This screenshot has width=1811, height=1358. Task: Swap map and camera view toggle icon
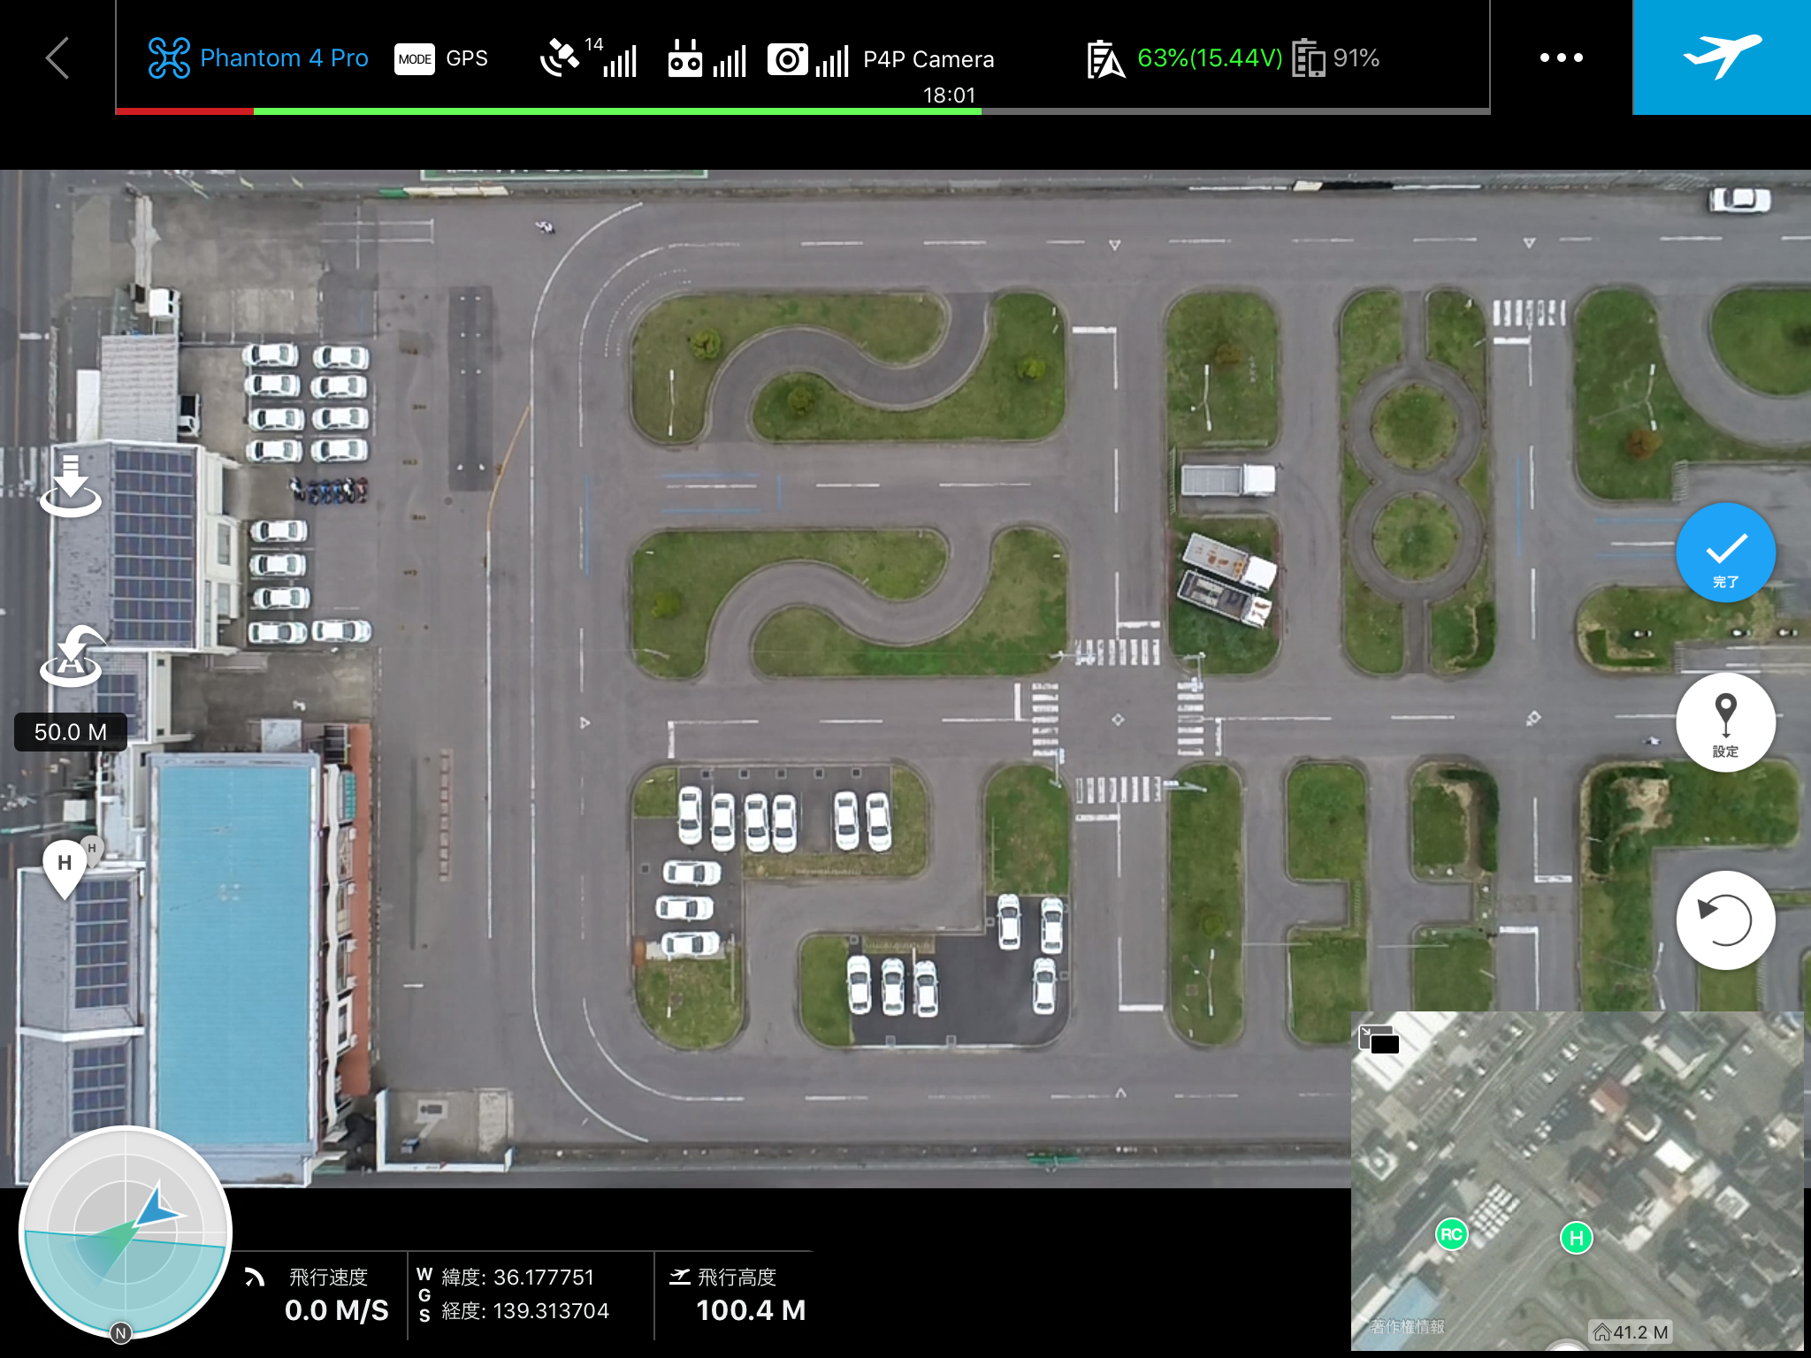[1379, 1039]
